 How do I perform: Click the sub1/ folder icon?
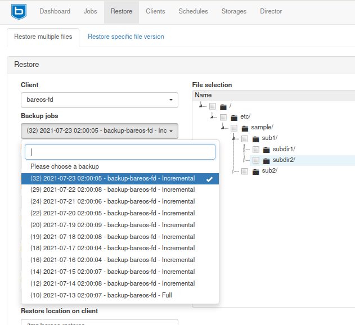(255, 138)
